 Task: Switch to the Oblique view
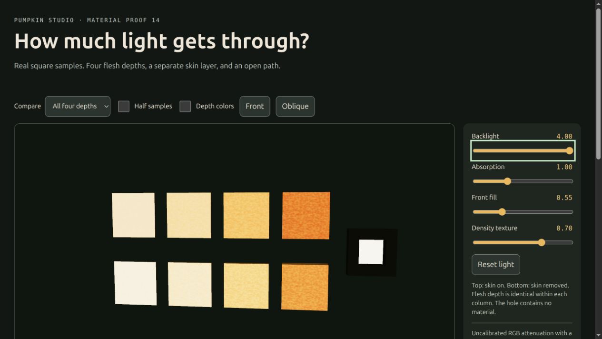(x=295, y=106)
